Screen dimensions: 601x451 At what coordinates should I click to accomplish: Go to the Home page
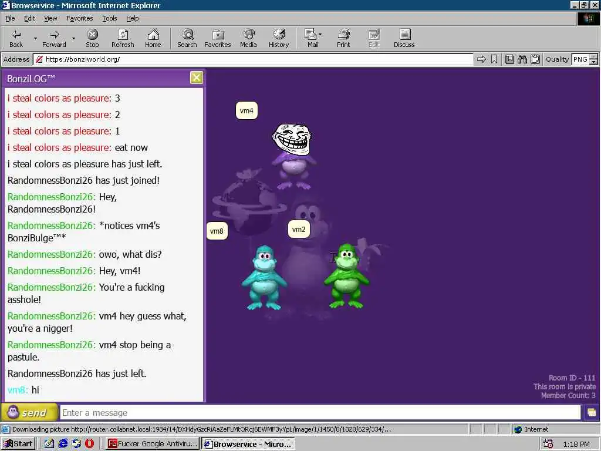coord(153,38)
